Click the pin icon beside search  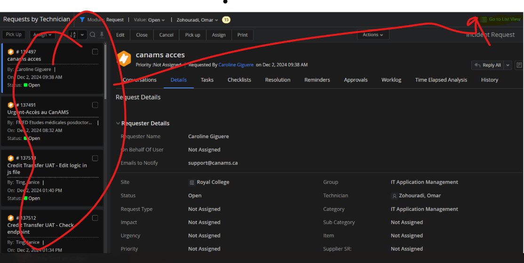(102, 35)
